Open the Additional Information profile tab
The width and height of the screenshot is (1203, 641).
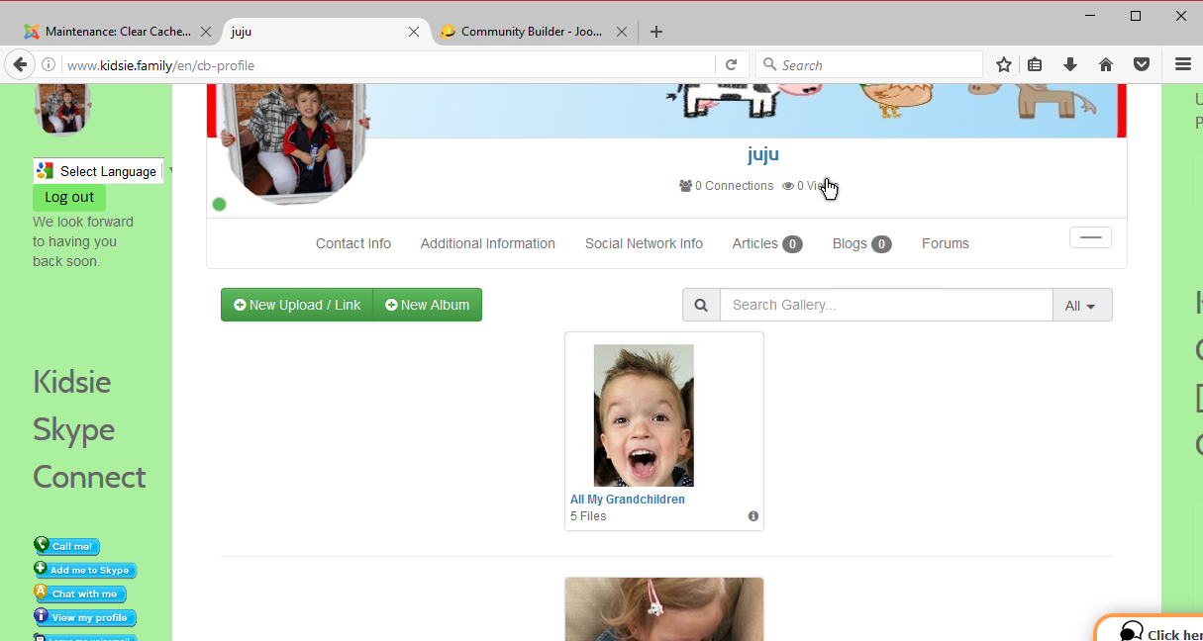(488, 243)
